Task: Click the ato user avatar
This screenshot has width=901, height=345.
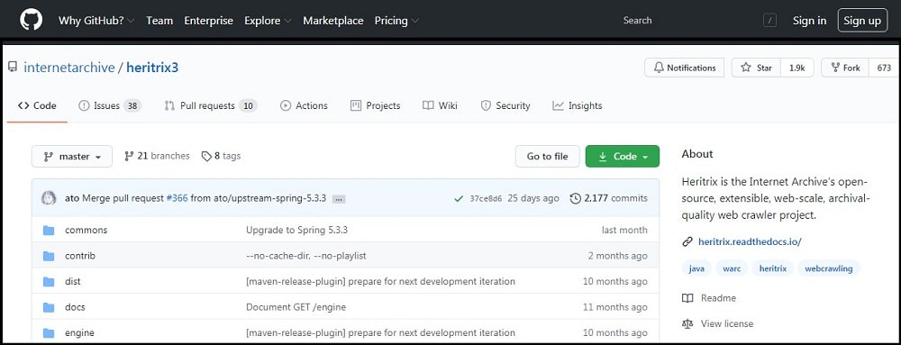Action: click(49, 198)
